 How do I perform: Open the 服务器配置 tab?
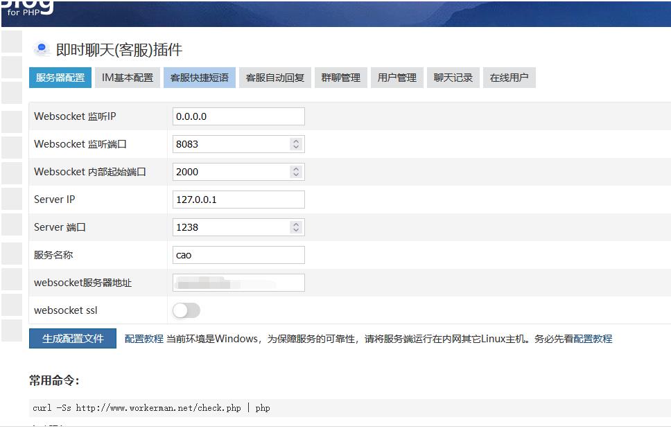click(x=60, y=78)
